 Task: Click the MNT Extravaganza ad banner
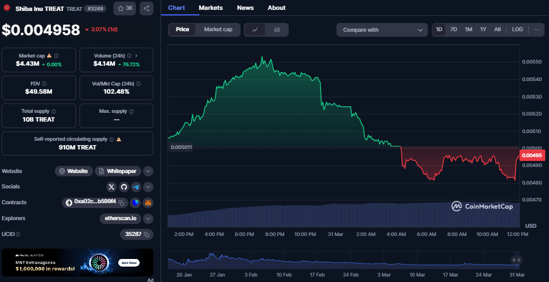click(x=77, y=263)
